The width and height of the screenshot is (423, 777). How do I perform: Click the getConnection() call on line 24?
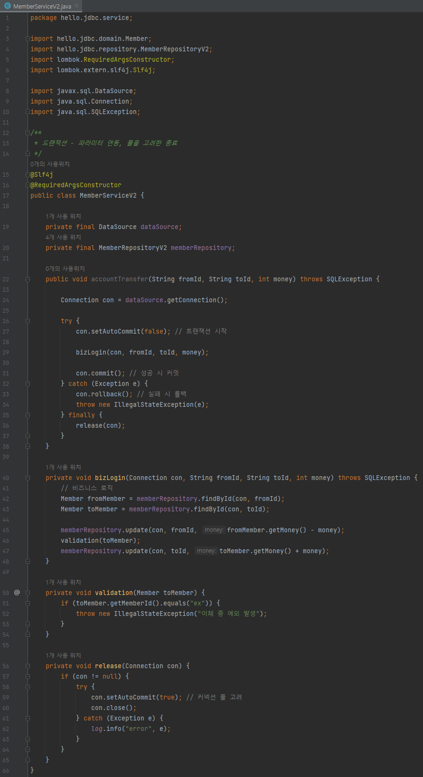pyautogui.click(x=196, y=300)
